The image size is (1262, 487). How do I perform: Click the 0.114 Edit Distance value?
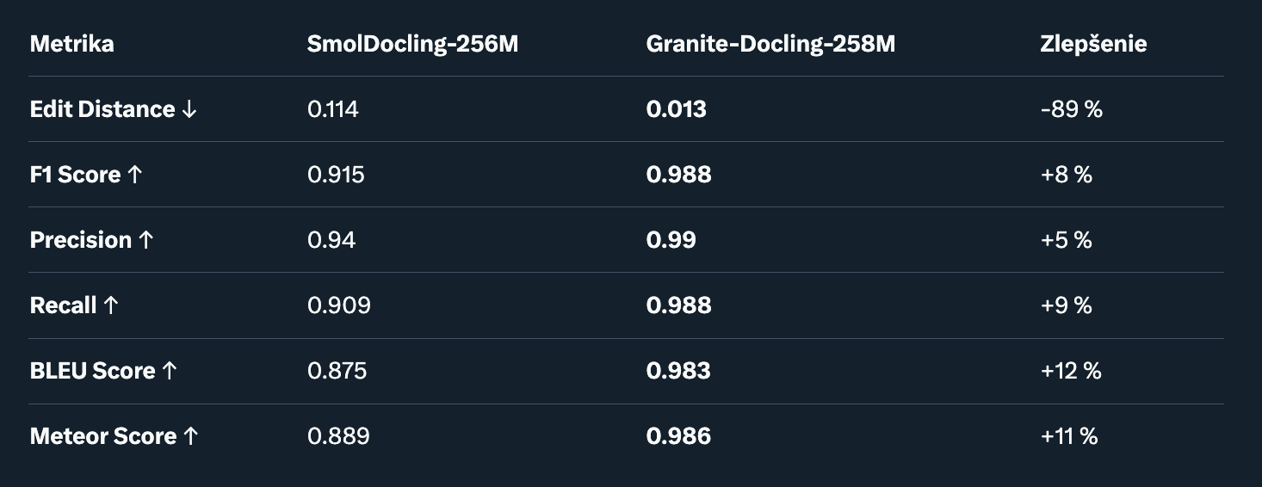click(x=333, y=109)
